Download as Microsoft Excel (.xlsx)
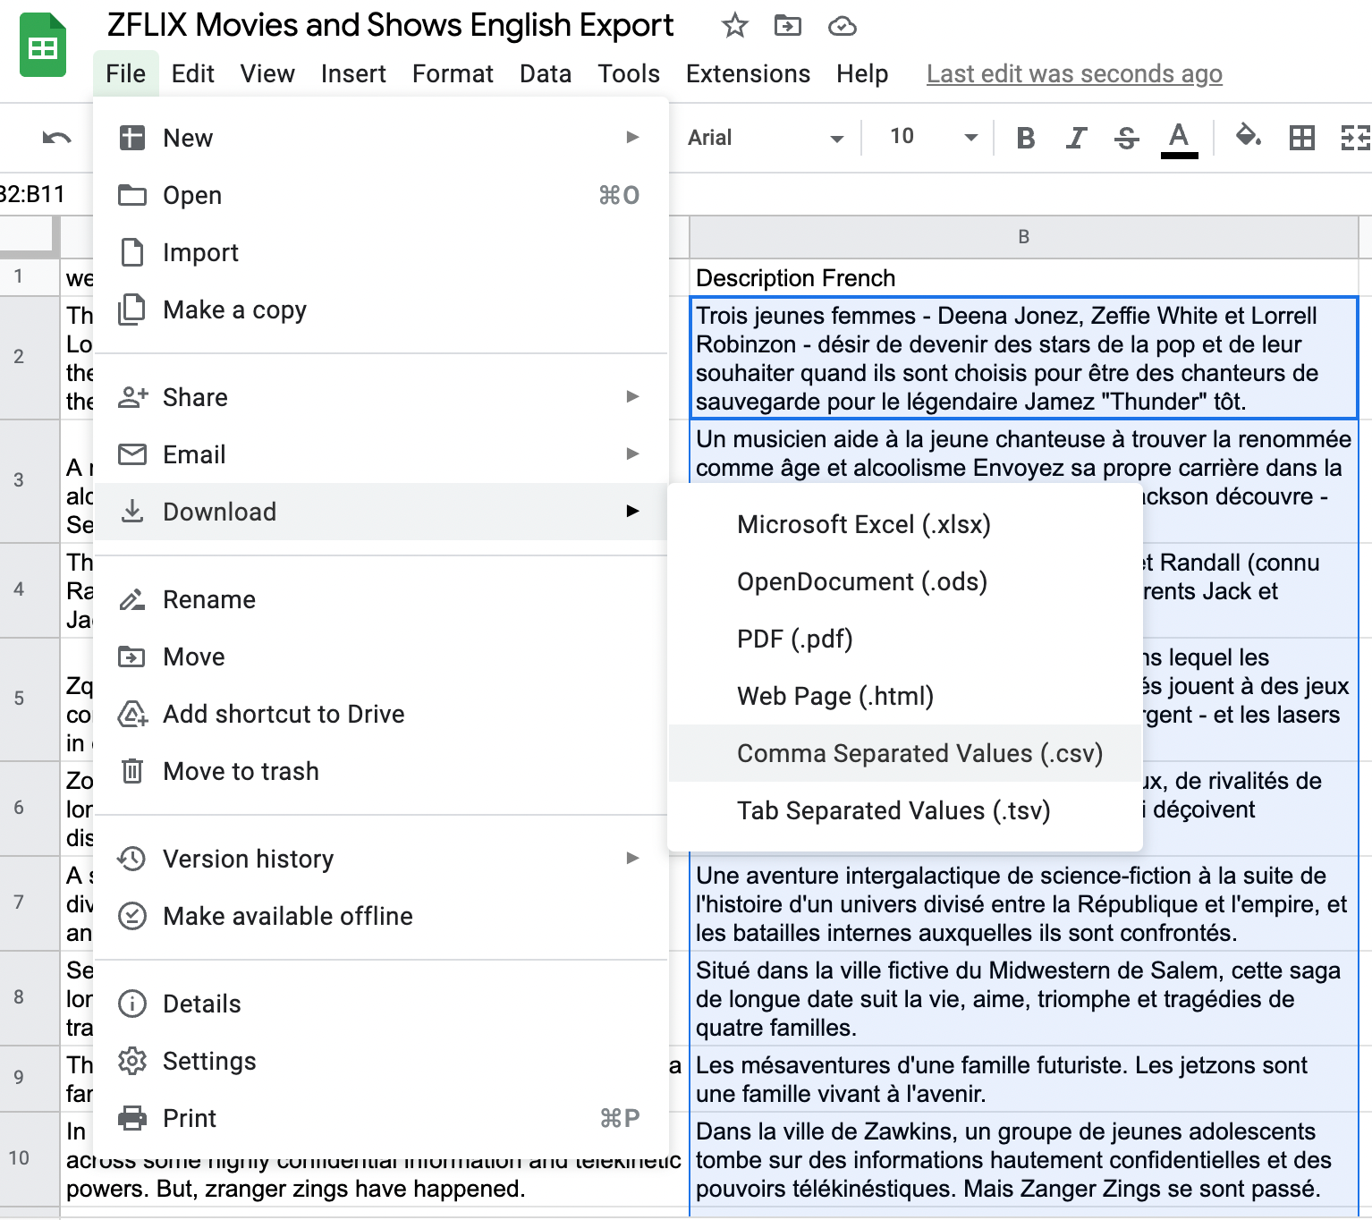Image resolution: width=1372 pixels, height=1220 pixels. [x=905, y=524]
